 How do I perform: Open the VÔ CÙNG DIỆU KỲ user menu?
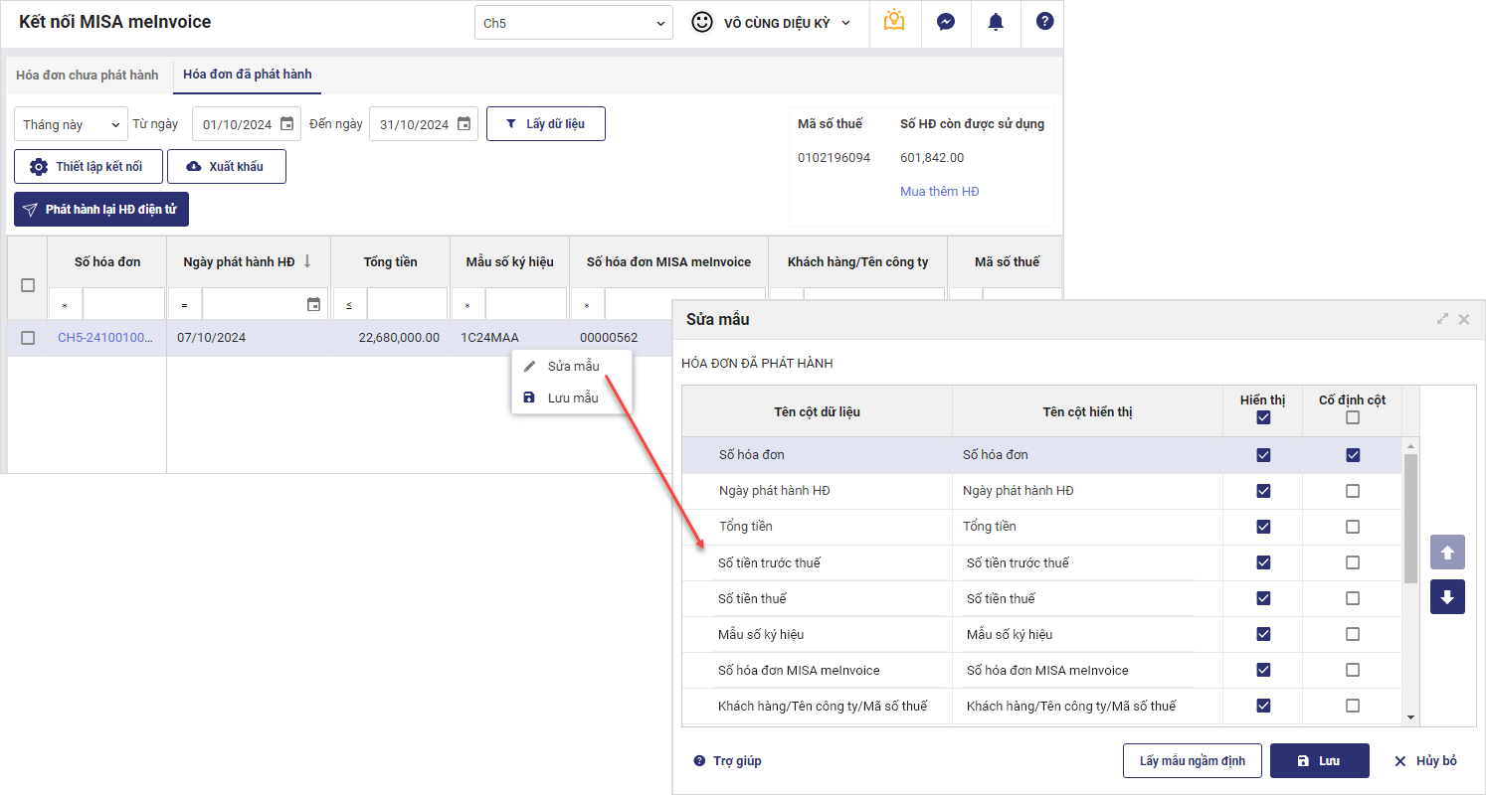point(773,23)
